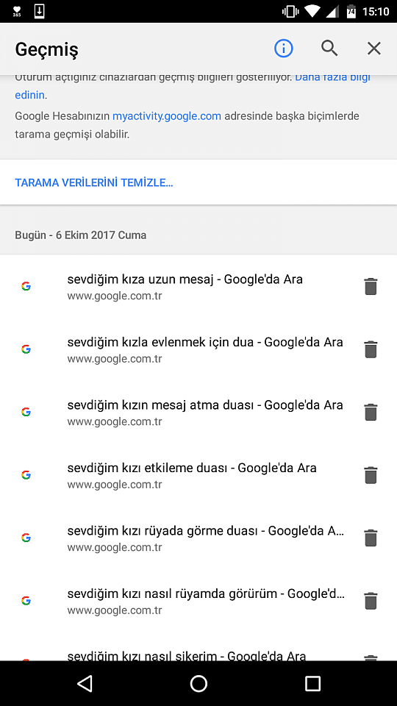Delete the 'evlenmek için dua' entry
The height and width of the screenshot is (706, 397).
click(x=371, y=349)
